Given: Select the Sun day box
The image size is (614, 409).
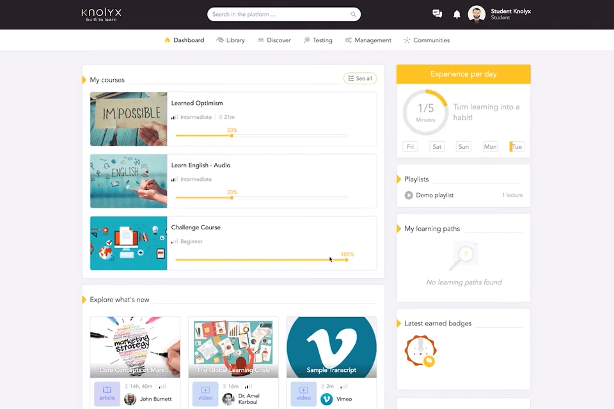Looking at the screenshot, I should 464,147.
